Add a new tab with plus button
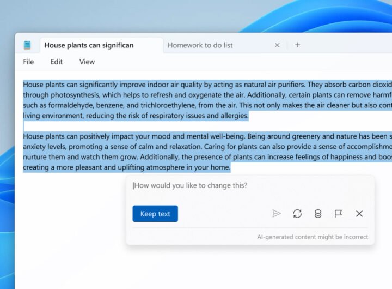The image size is (392, 289). pyautogui.click(x=297, y=45)
